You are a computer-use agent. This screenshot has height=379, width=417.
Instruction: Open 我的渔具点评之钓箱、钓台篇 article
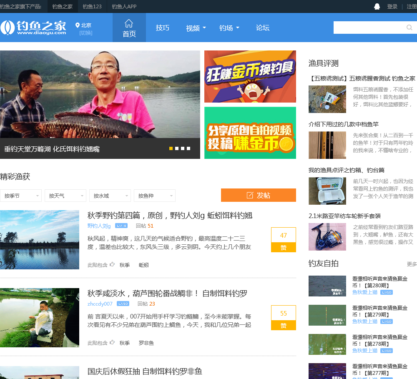coord(347,170)
